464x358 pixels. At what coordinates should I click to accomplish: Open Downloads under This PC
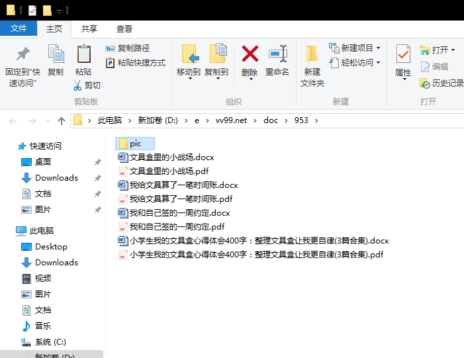(50, 263)
